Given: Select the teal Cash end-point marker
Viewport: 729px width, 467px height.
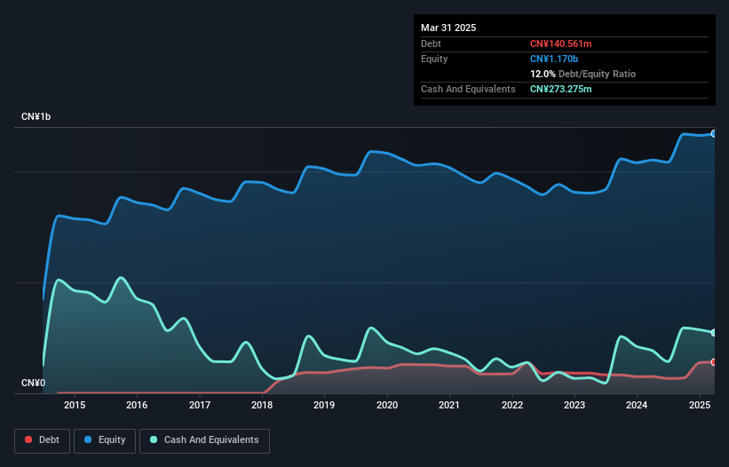Looking at the screenshot, I should pos(714,333).
